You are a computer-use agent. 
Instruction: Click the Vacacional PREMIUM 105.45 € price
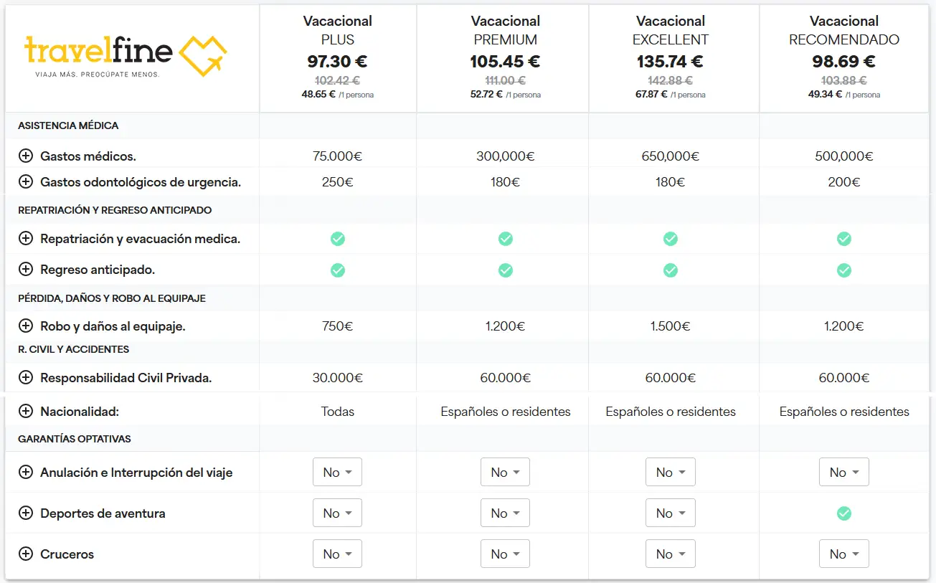[x=505, y=62]
